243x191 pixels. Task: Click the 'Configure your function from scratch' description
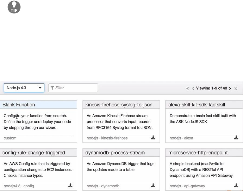(37, 122)
